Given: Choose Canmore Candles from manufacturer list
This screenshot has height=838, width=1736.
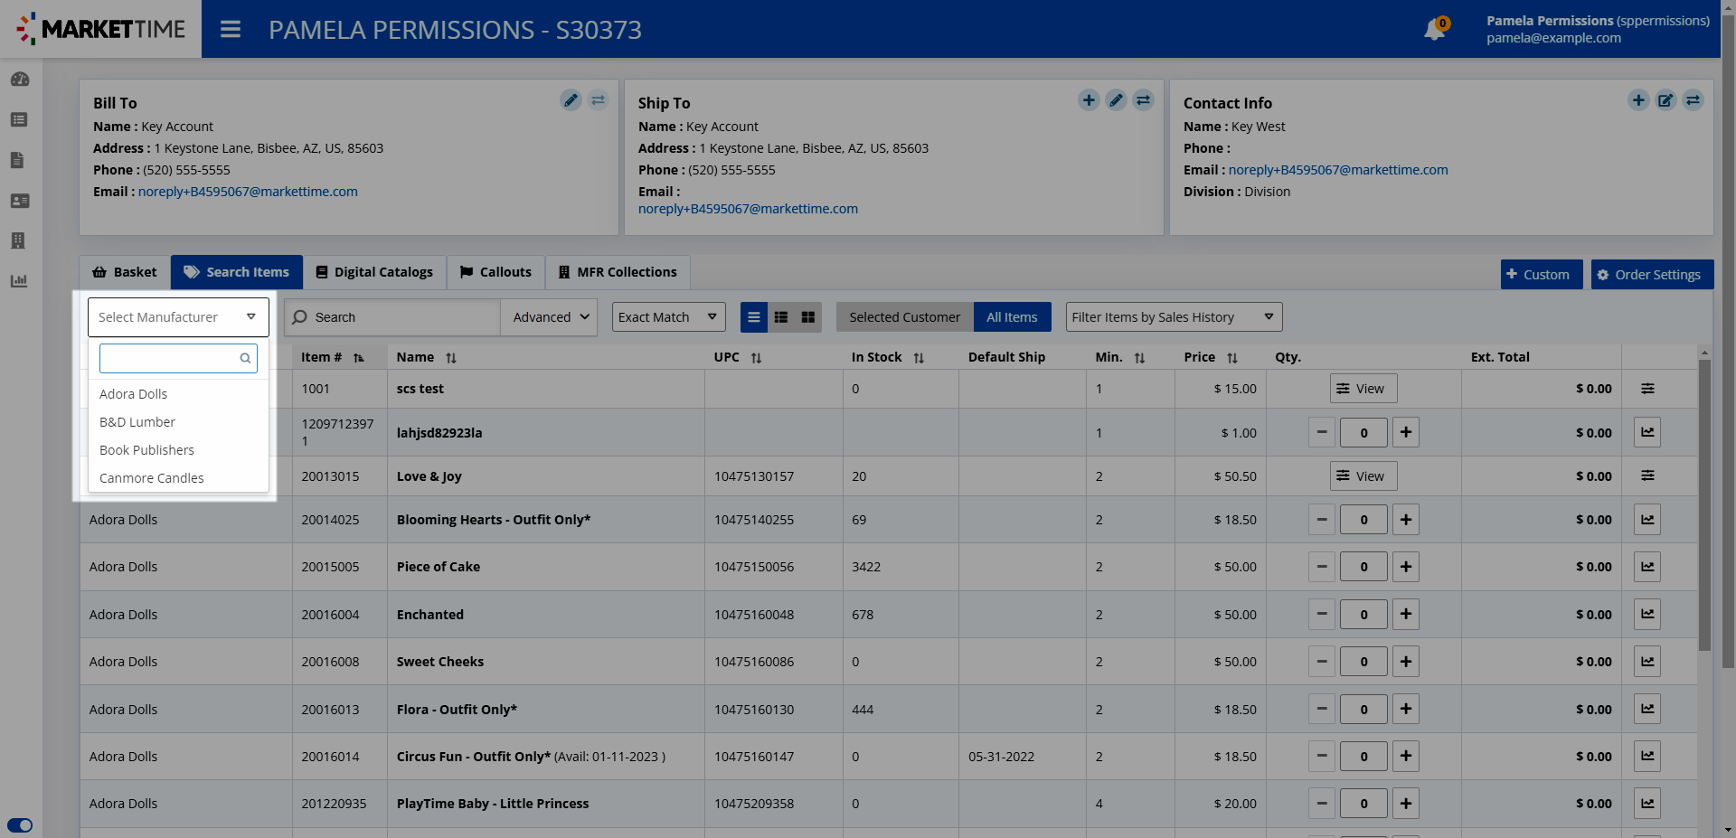Looking at the screenshot, I should coord(152,478).
